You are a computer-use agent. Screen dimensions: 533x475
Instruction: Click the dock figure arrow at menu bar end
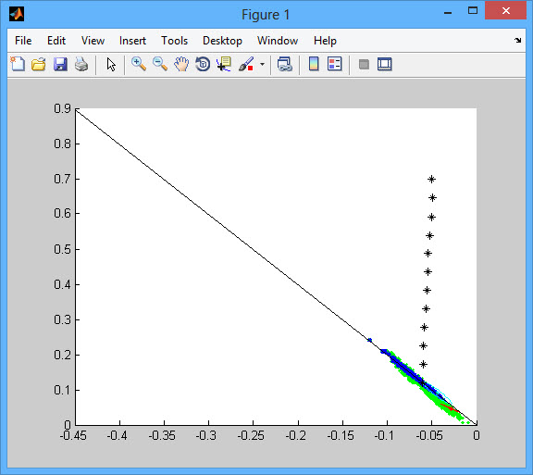[517, 40]
